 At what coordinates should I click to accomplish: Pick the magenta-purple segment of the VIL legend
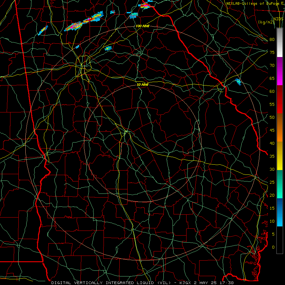coord(280,71)
